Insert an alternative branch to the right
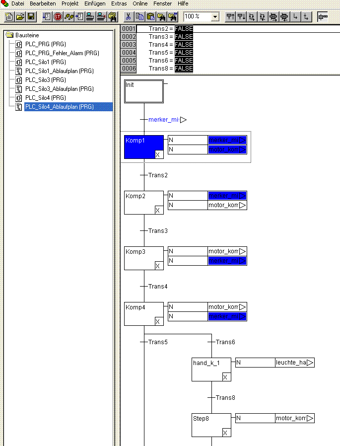This screenshot has width=340, height=446. pos(252,16)
